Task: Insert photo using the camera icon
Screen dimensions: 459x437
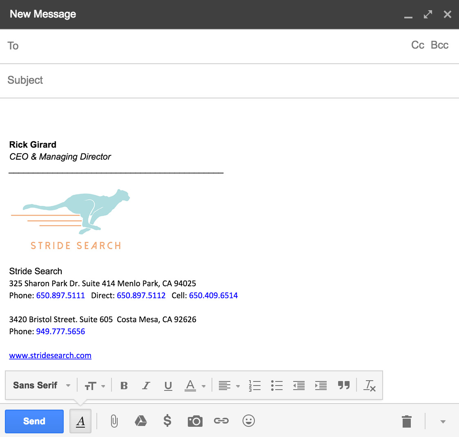Action: (195, 421)
